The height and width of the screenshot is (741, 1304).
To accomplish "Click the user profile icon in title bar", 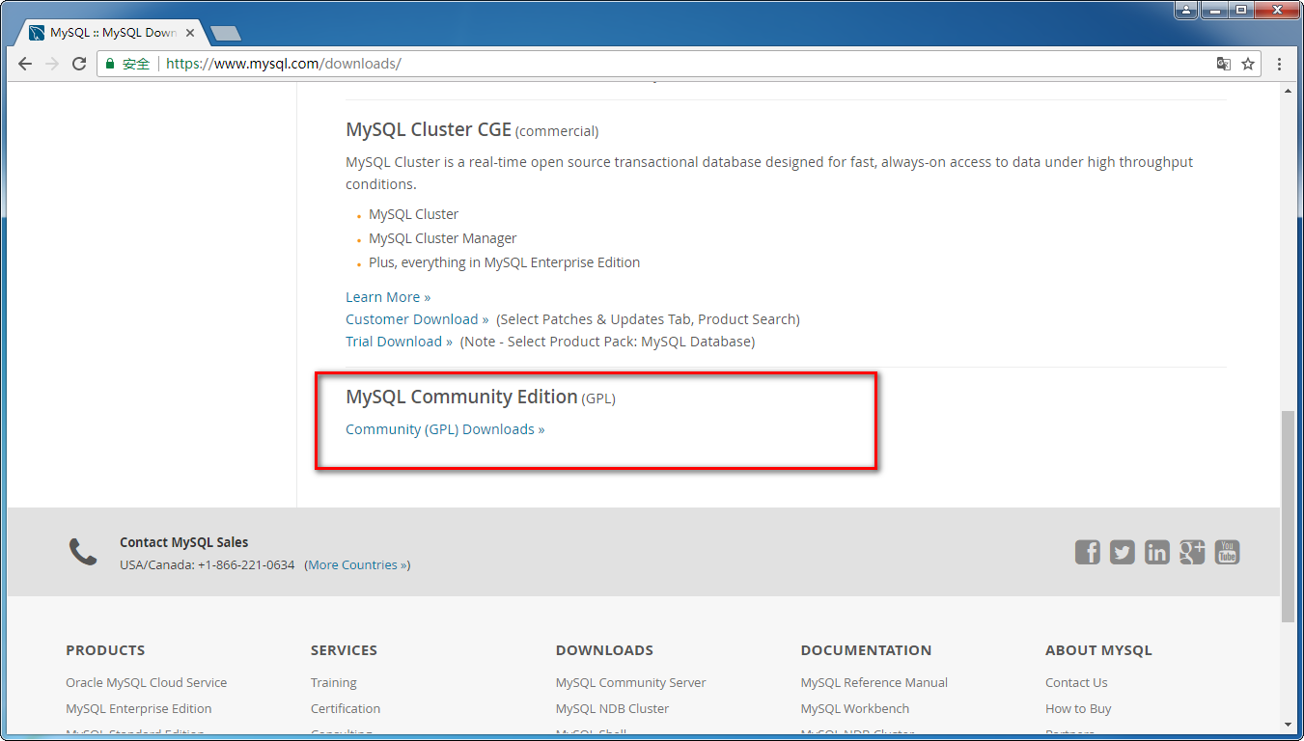I will 1186,10.
